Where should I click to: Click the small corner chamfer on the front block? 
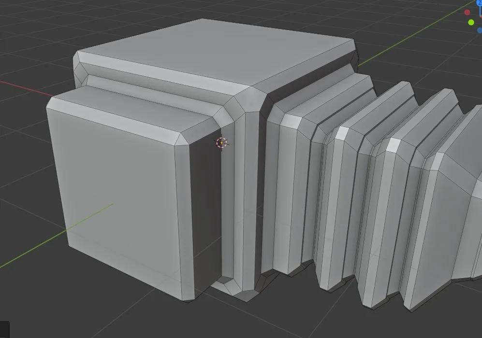(x=183, y=139)
